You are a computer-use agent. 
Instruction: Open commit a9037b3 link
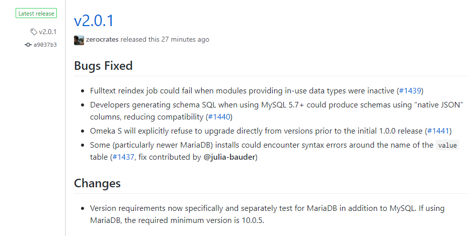click(45, 45)
